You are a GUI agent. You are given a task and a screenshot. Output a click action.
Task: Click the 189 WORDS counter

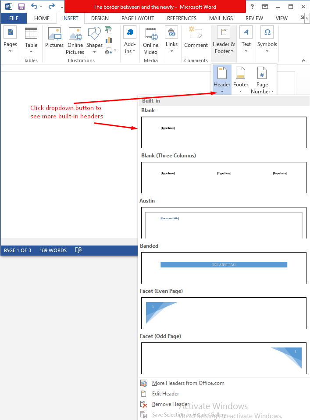pos(53,250)
